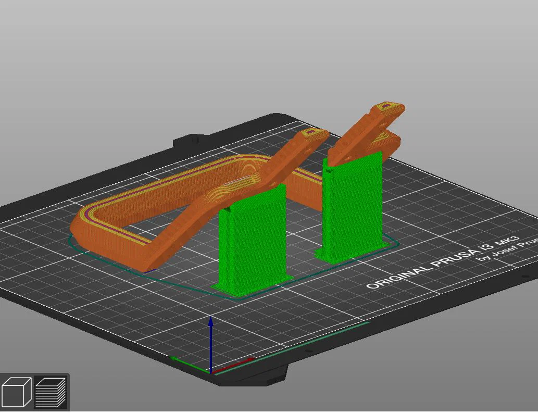The image size is (538, 413).
Task: Select the right green support tower
Action: [354, 207]
